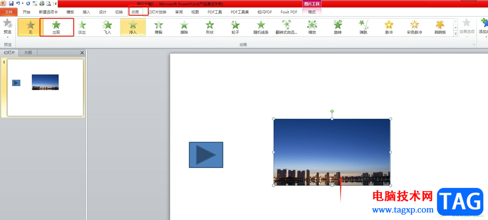Open the 效果选项 dropdown

pos(467,28)
